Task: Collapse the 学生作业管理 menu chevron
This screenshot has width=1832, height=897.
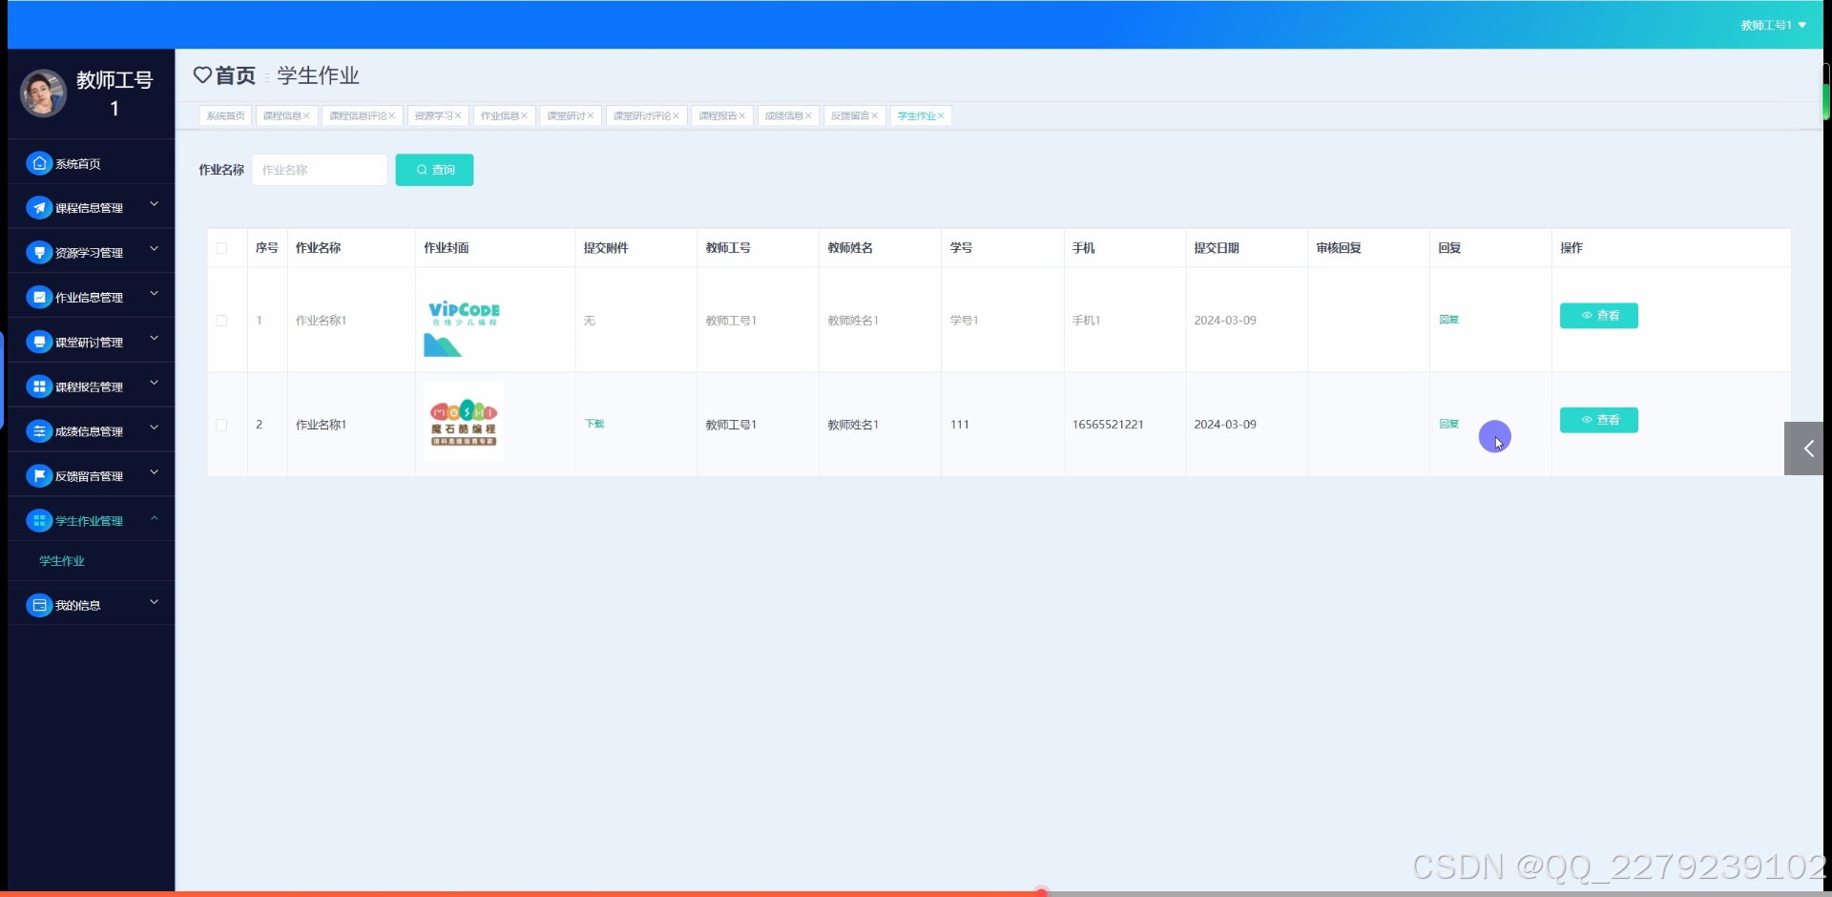Action: 154,518
